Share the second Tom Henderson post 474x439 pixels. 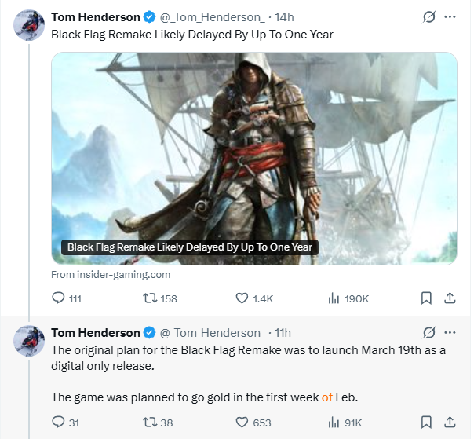[x=450, y=423]
